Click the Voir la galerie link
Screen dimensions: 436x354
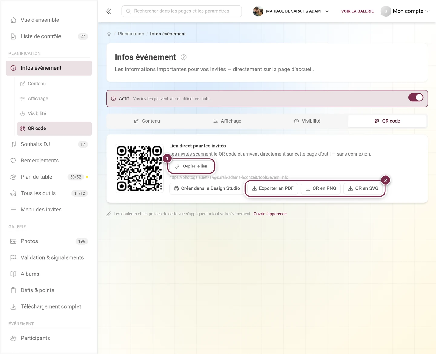pos(357,11)
